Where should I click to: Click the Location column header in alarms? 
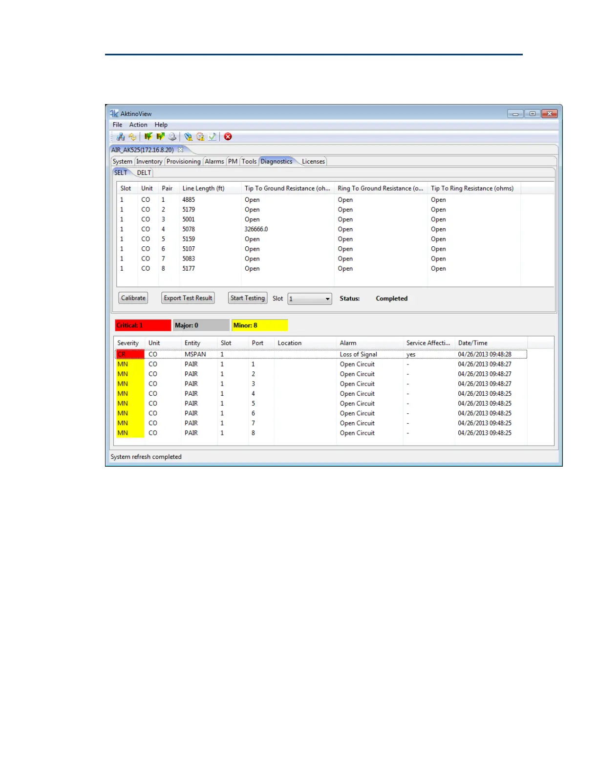point(305,343)
